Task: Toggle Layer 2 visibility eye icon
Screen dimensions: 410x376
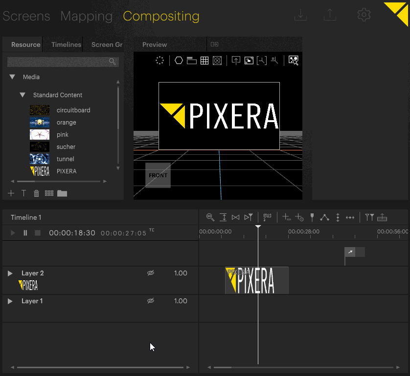Action: point(151,273)
